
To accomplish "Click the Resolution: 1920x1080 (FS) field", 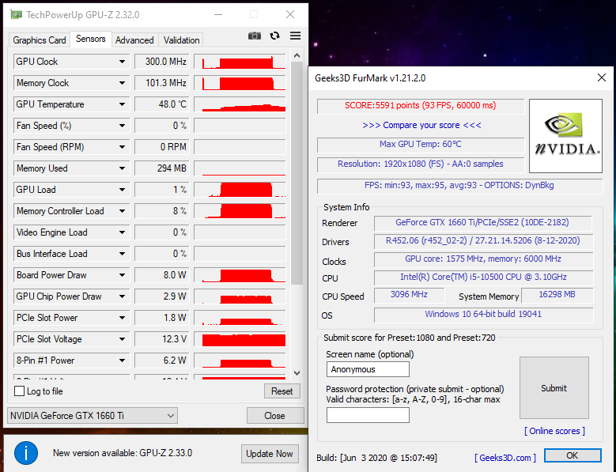I will pyautogui.click(x=421, y=164).
